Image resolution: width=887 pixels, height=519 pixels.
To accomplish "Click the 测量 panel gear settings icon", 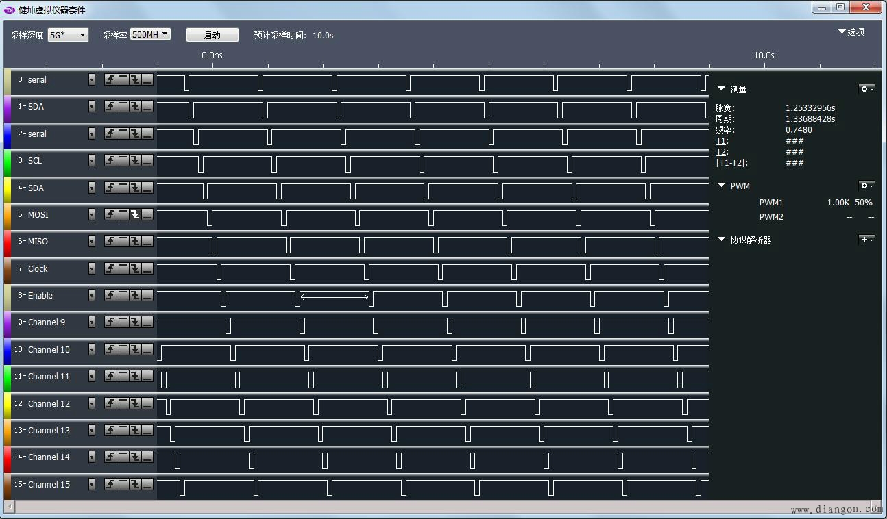I will tap(866, 90).
